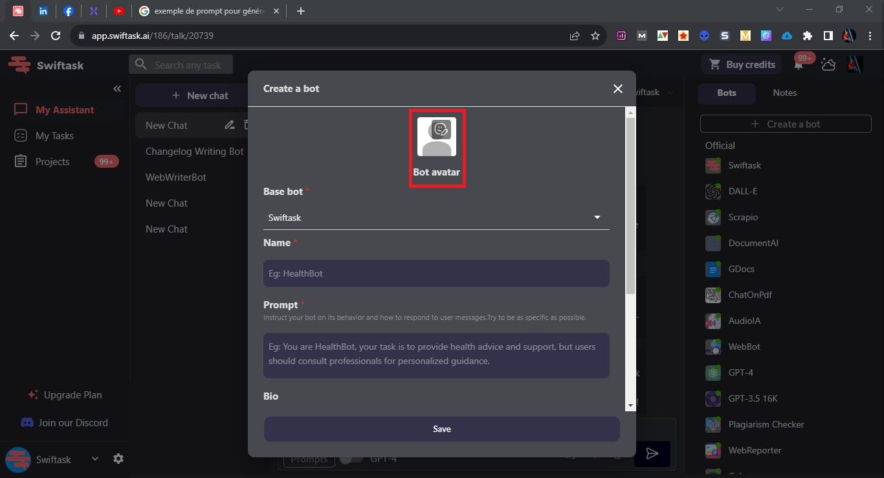This screenshot has width=884, height=478.
Task: Click the Save button
Action: (441, 428)
